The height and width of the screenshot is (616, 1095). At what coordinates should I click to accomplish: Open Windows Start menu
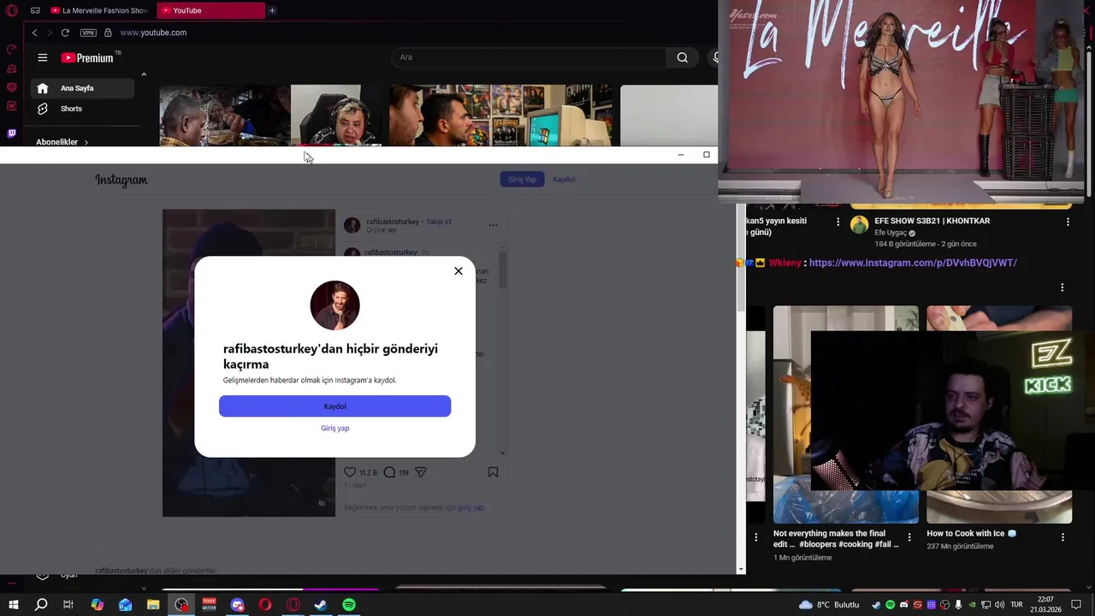tap(14, 605)
